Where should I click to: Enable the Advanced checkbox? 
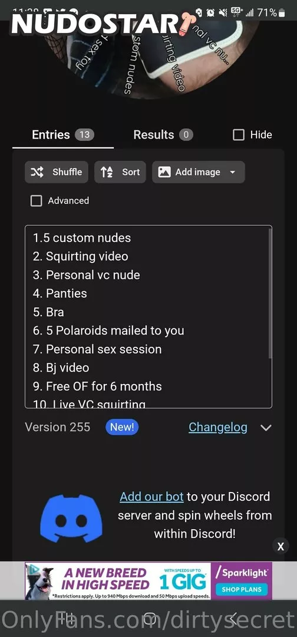[x=37, y=201]
